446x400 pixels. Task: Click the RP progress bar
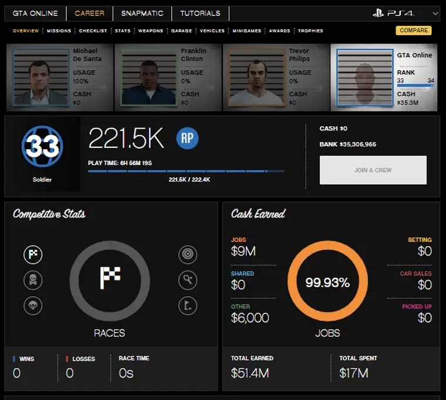click(186, 171)
